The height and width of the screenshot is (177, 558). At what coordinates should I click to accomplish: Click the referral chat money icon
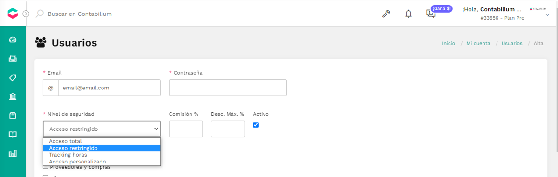coord(430,14)
